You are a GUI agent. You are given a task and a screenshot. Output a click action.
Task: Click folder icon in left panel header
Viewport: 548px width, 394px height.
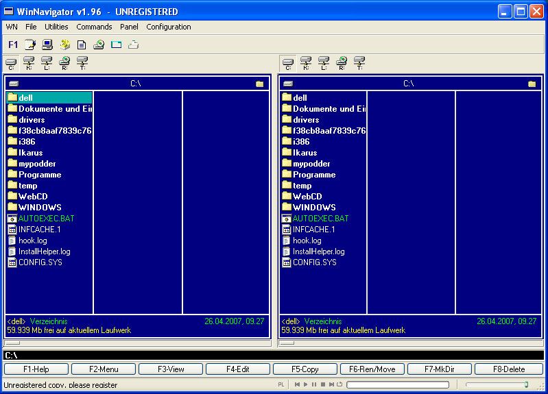point(260,84)
